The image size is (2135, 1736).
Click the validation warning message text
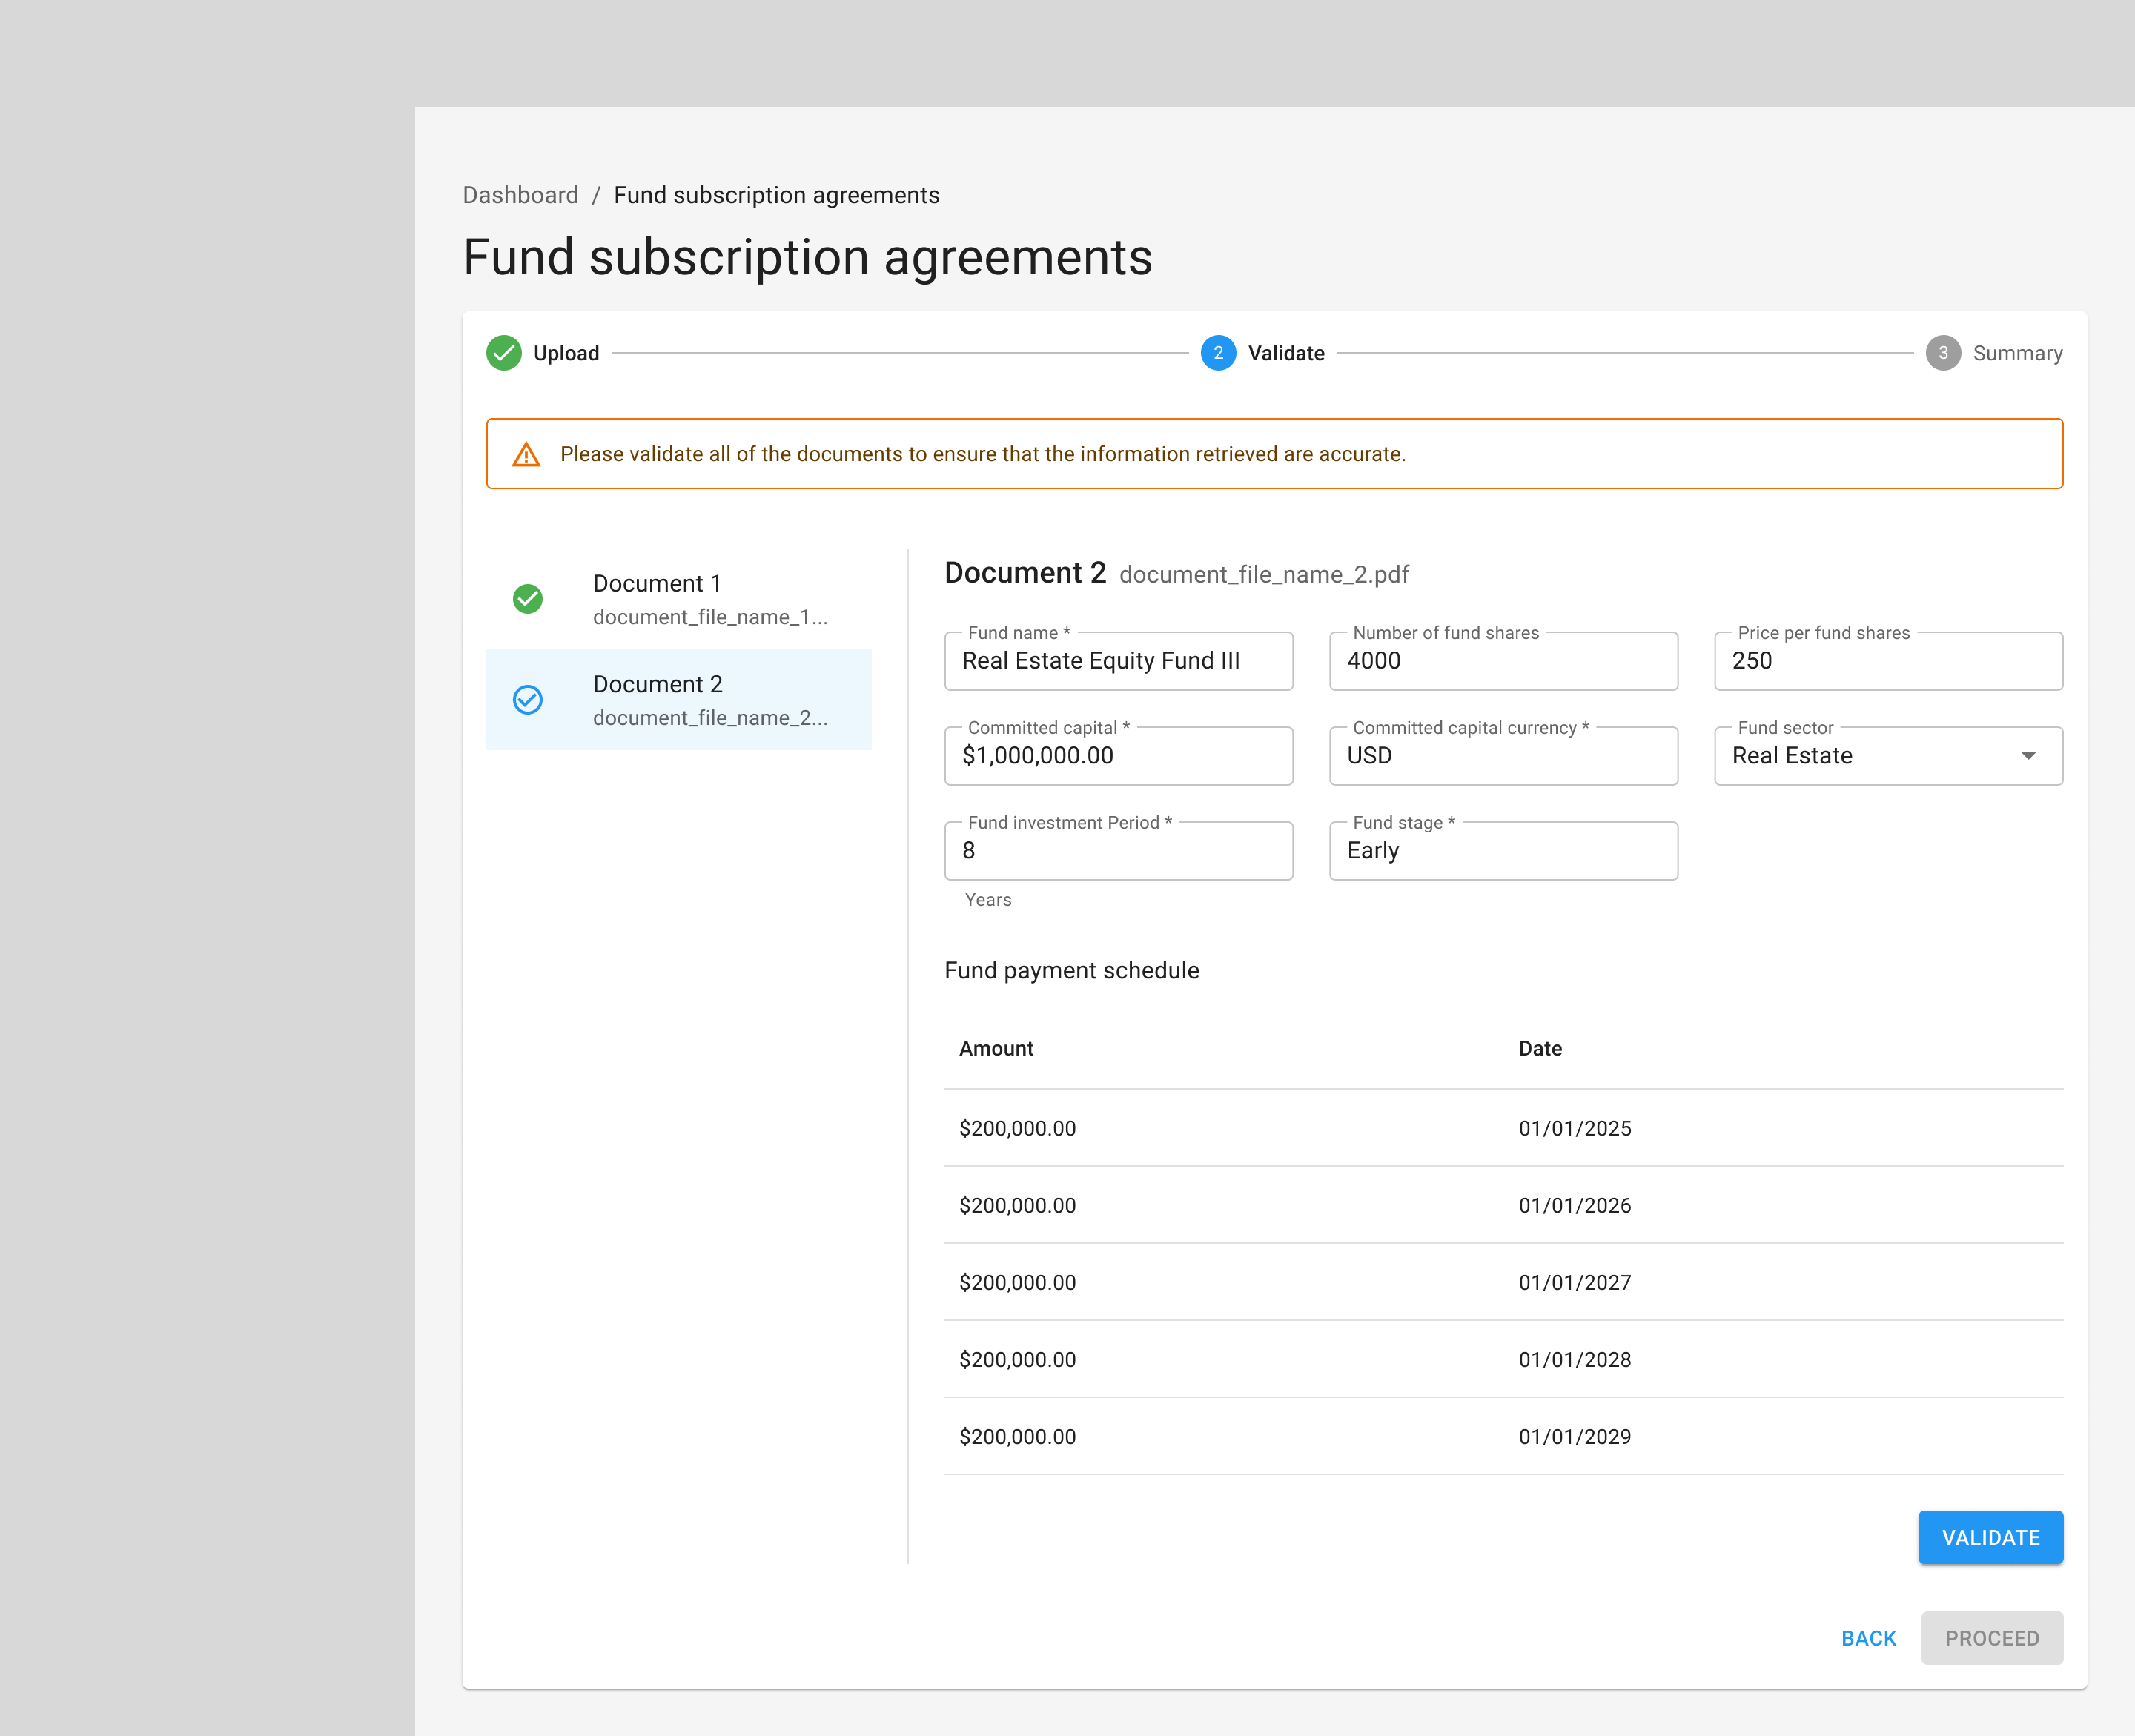[982, 454]
